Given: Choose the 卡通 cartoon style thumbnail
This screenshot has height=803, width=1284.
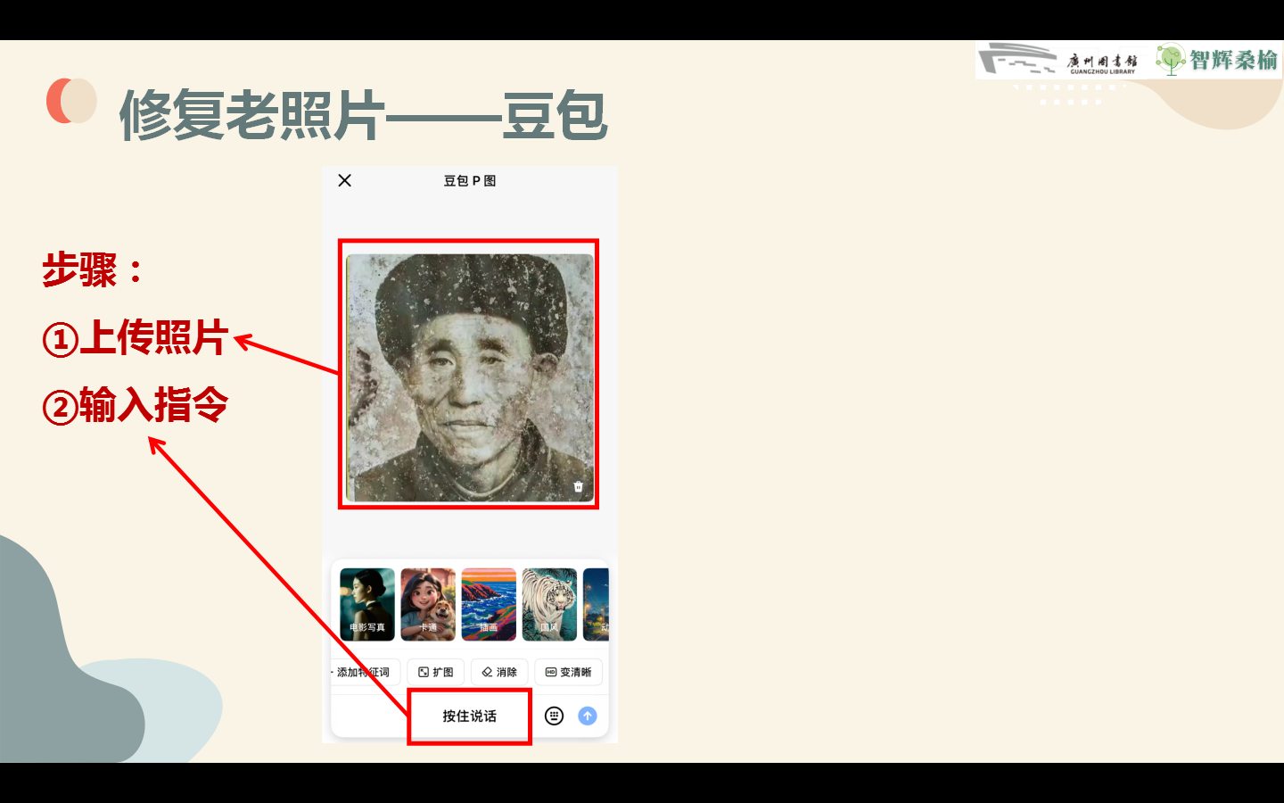Looking at the screenshot, I should (x=428, y=604).
